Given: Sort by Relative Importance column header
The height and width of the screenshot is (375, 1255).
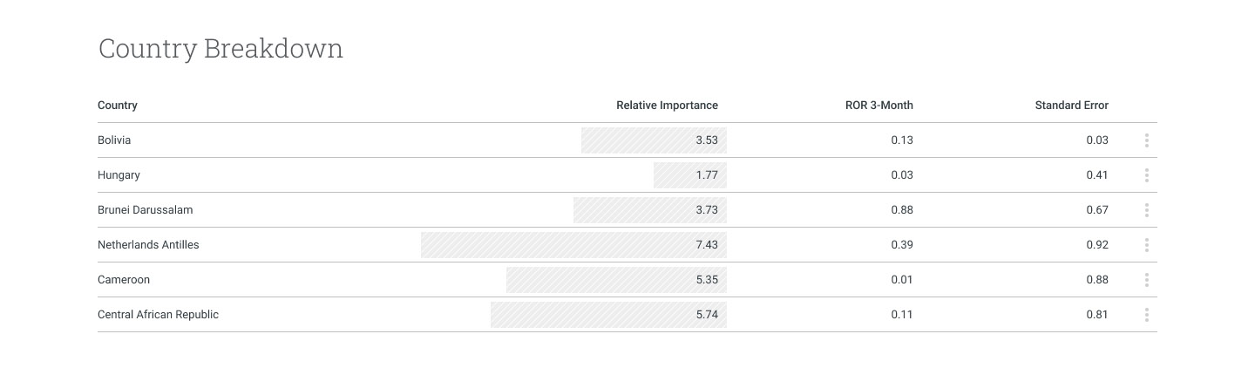Looking at the screenshot, I should [x=667, y=106].
